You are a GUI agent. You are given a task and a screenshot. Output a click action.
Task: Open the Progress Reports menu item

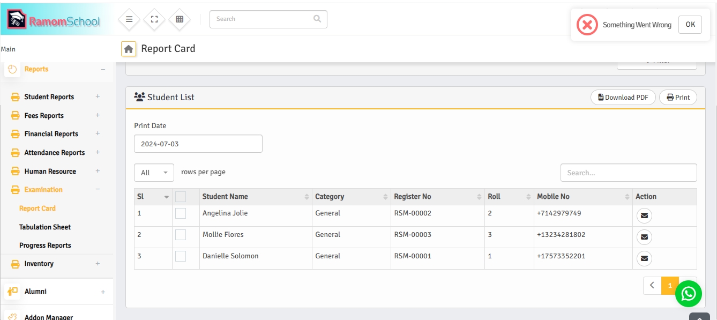[45, 245]
